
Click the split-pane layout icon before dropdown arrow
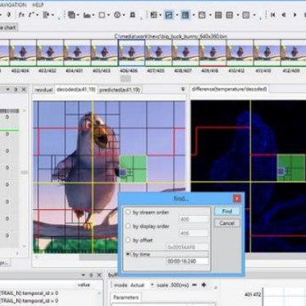pyautogui.click(x=229, y=15)
